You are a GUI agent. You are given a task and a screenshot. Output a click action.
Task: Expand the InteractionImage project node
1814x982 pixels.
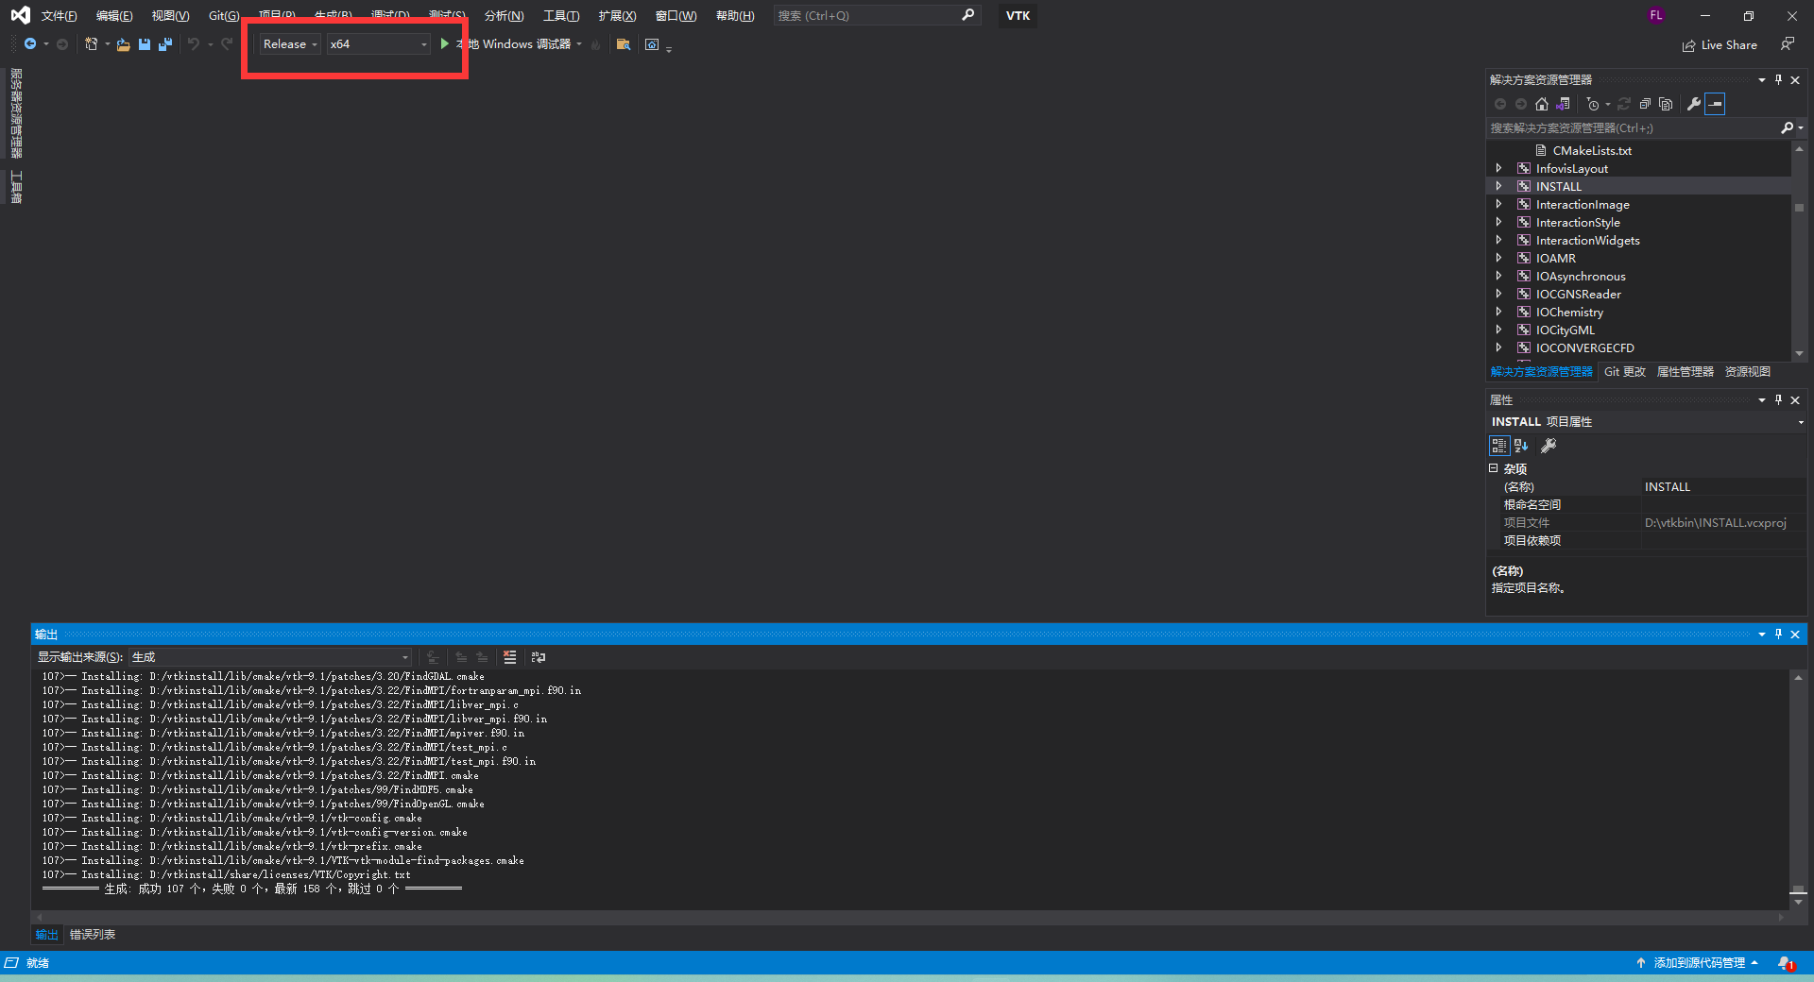[1500, 204]
